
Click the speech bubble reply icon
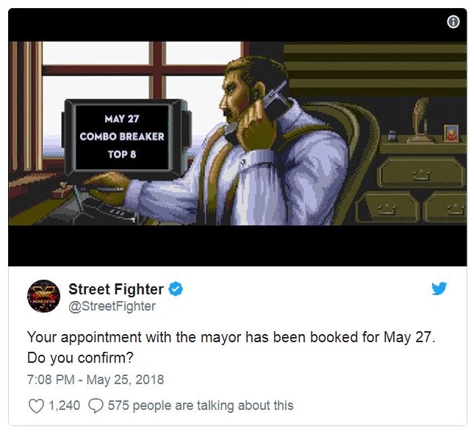coord(96,406)
